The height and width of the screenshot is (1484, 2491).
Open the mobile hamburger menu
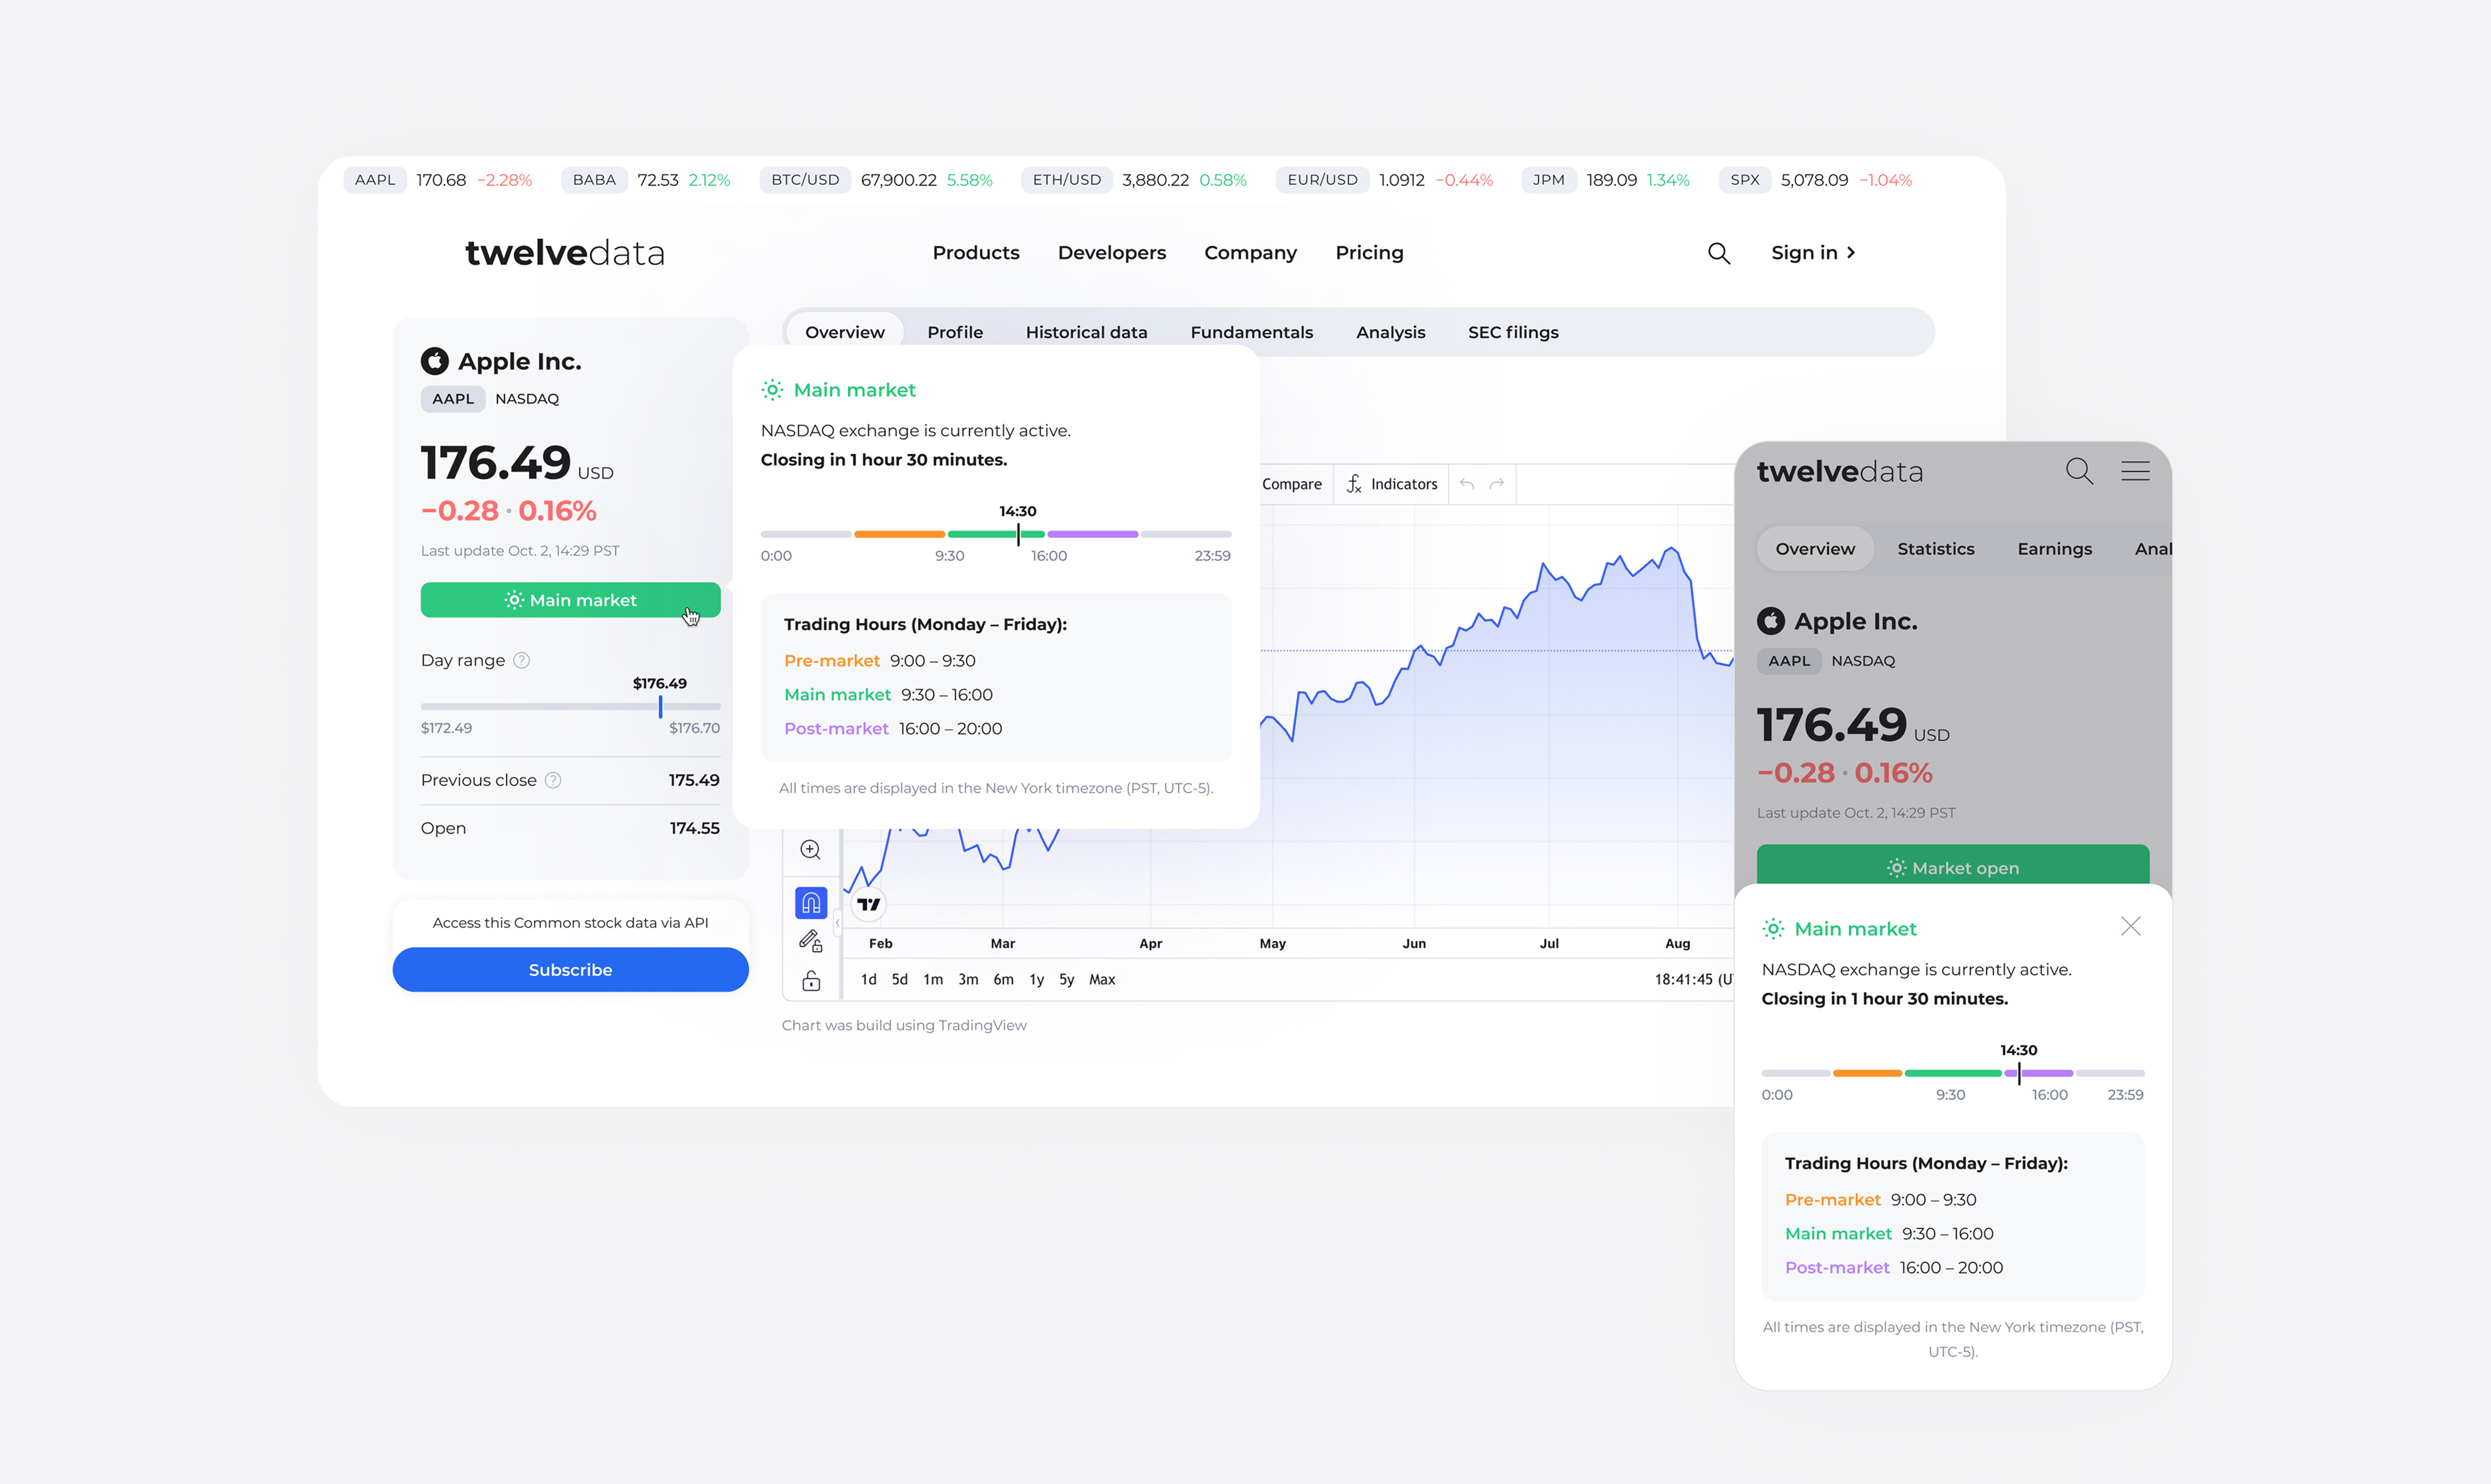(2135, 471)
